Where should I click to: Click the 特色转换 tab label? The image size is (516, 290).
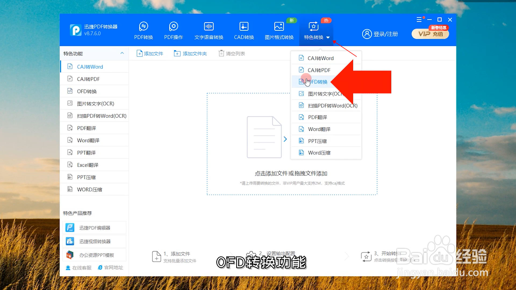coord(313,37)
